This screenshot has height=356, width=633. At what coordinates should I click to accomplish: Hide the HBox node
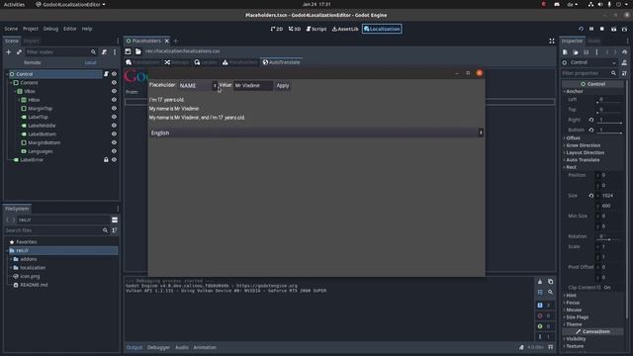[115, 100]
